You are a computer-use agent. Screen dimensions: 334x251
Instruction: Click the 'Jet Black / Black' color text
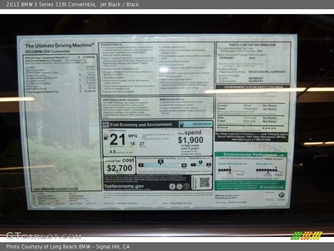click(119, 5)
